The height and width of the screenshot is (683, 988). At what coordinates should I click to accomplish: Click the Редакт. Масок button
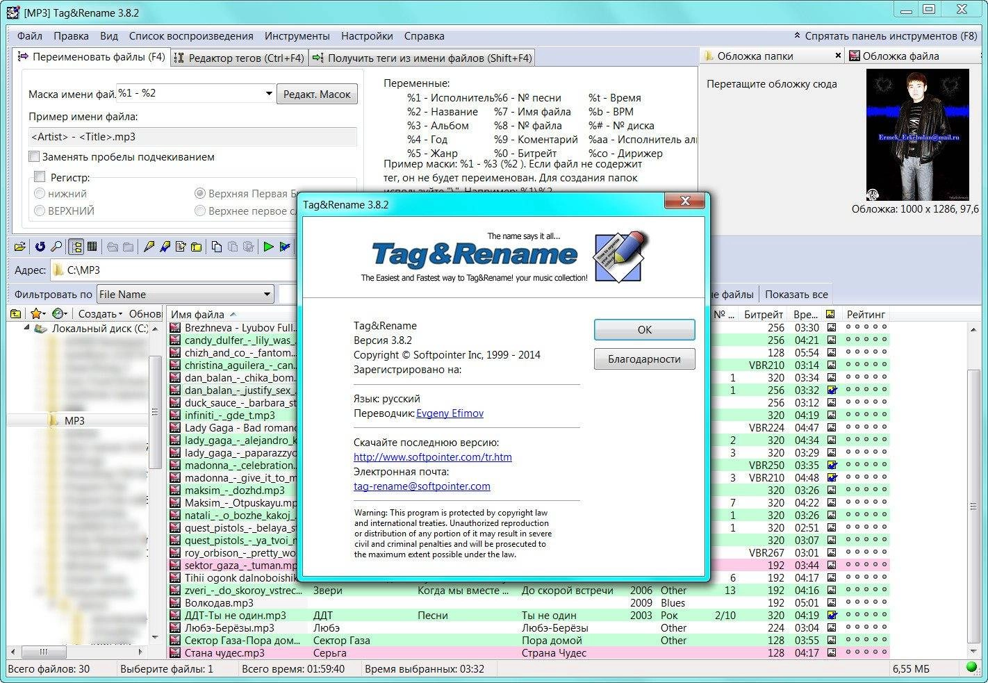pyautogui.click(x=317, y=94)
